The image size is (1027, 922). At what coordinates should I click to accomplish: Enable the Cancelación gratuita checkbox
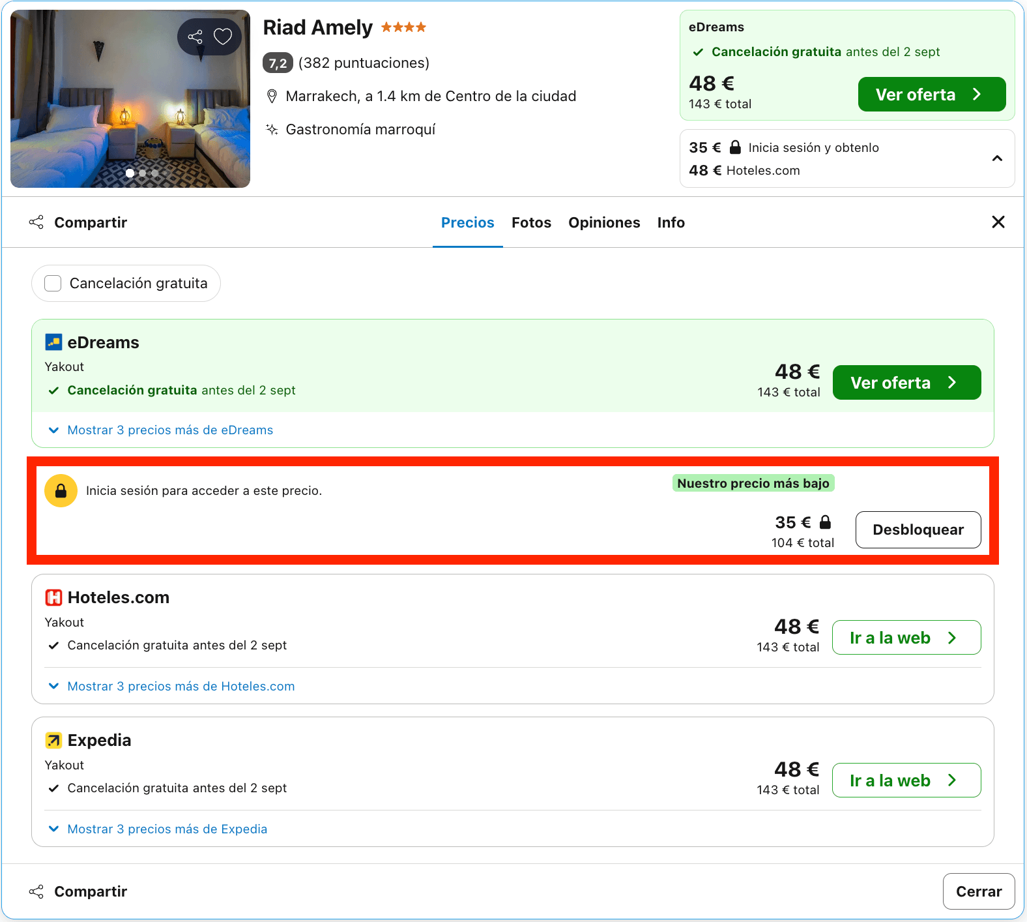tap(53, 283)
